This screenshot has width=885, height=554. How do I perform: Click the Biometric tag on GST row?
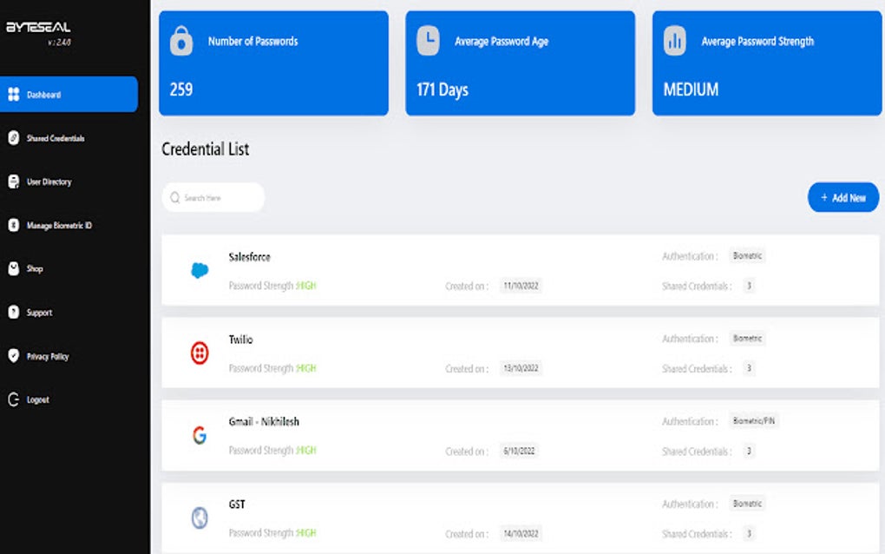tap(747, 503)
